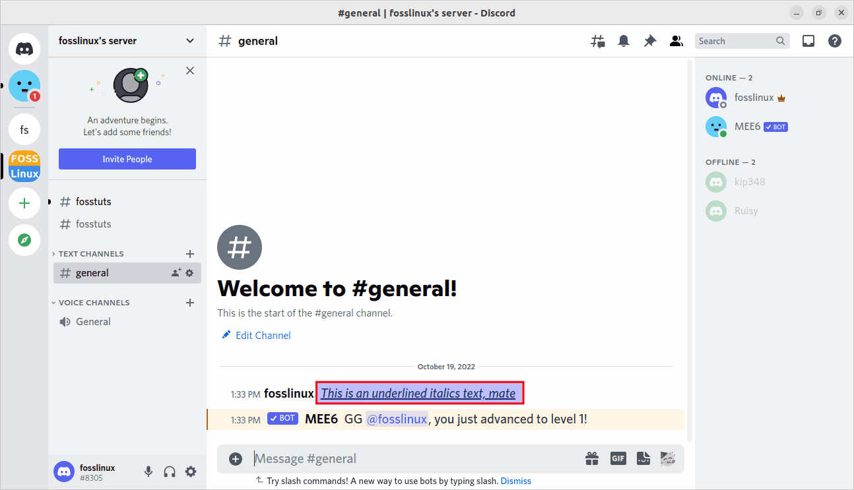Dismiss the slash commands tip
The width and height of the screenshot is (854, 490).
516,481
